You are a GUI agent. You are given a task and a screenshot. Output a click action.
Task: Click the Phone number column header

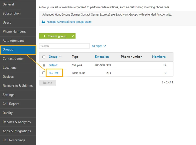tap(131, 57)
